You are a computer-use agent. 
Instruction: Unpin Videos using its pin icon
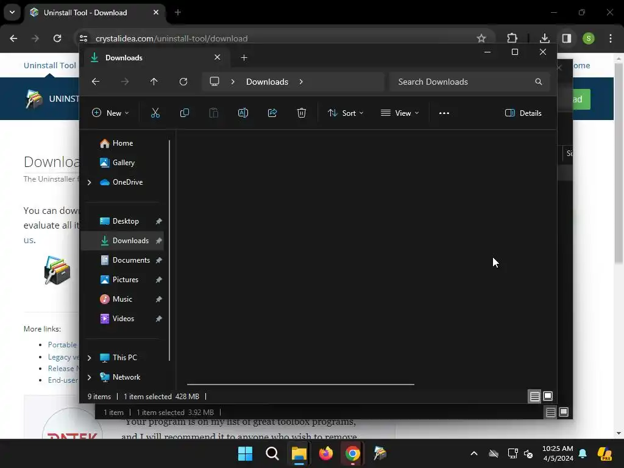click(x=159, y=319)
